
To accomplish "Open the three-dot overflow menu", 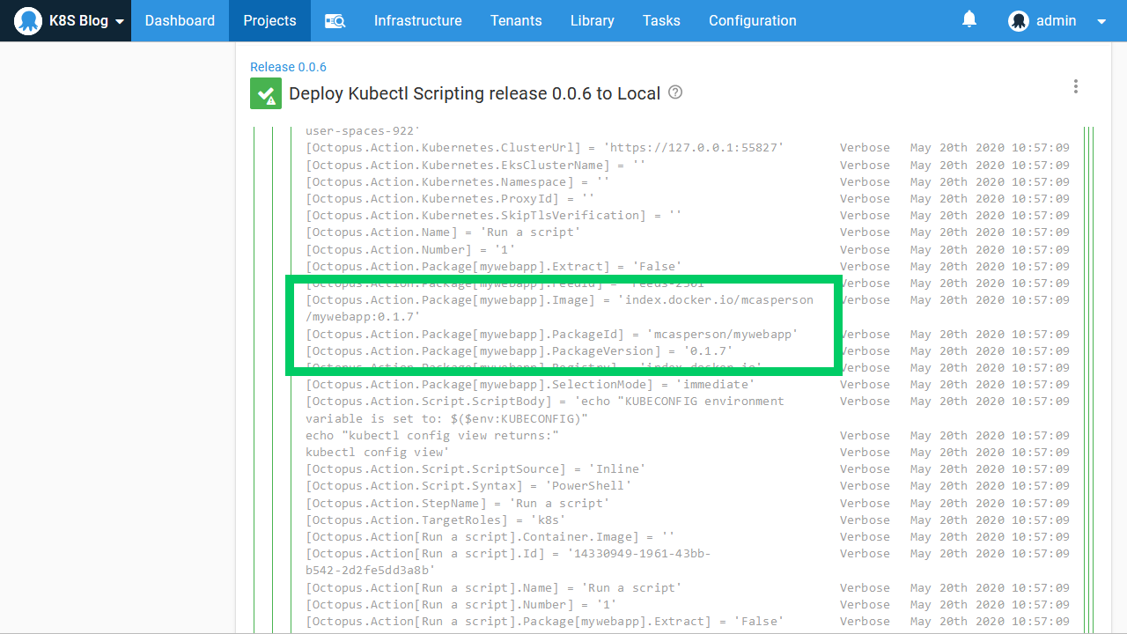I will tap(1075, 86).
